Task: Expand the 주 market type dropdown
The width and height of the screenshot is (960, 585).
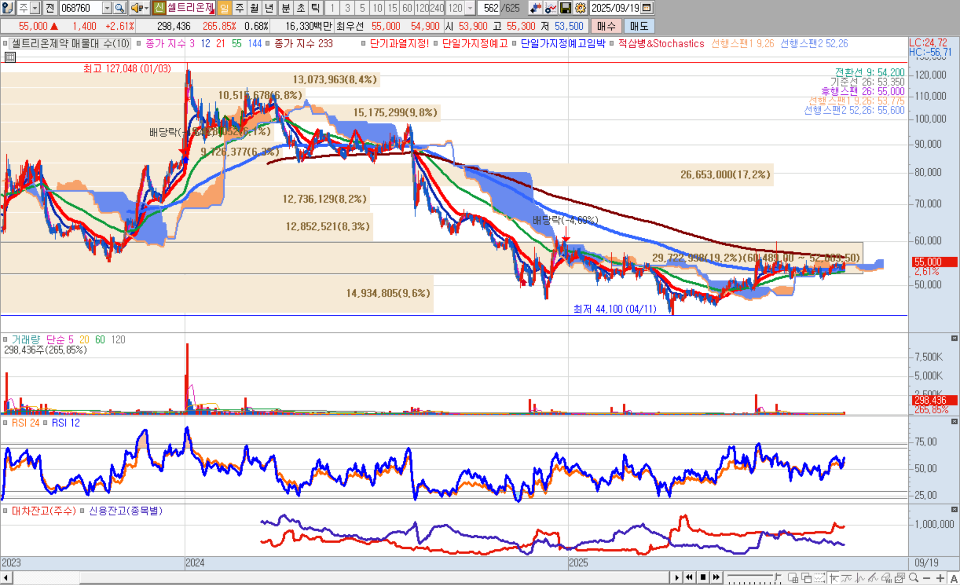Action: (35, 8)
